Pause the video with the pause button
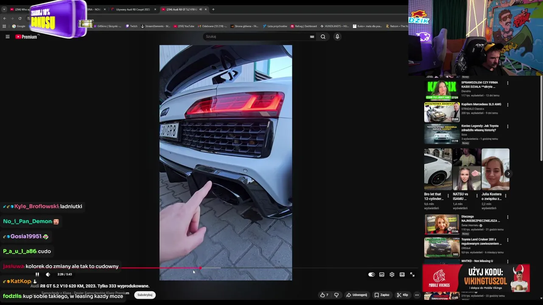 (x=37, y=274)
